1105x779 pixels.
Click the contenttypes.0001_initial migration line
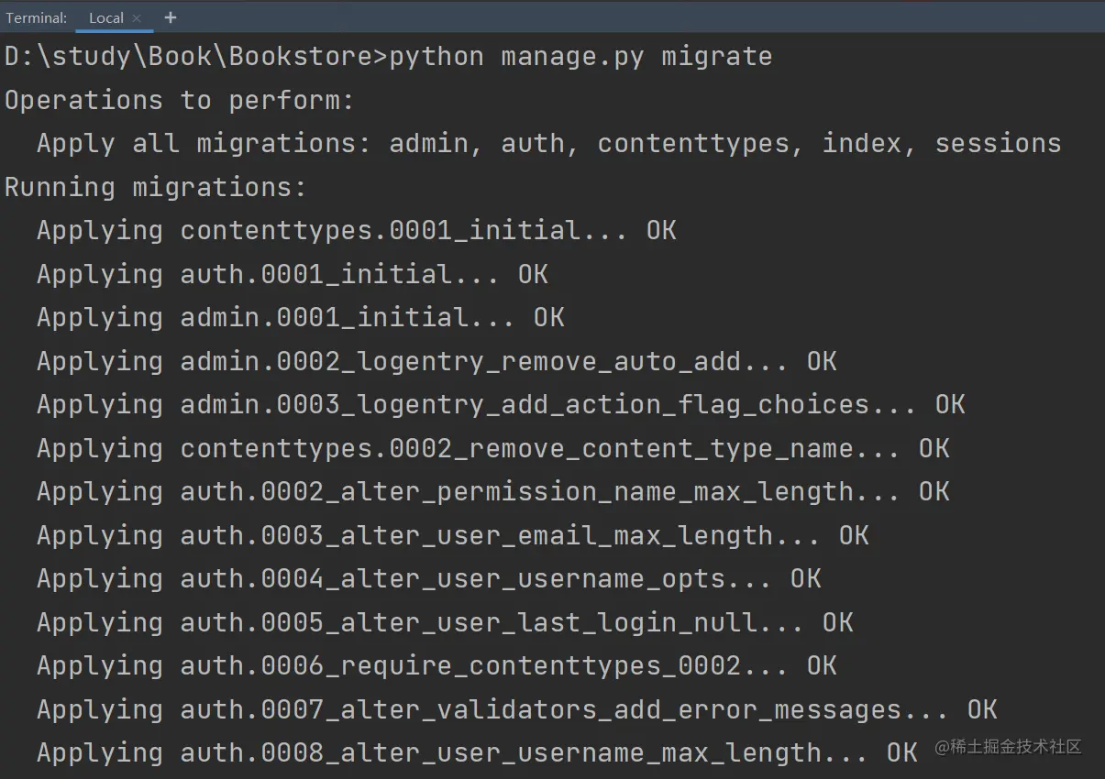(356, 231)
